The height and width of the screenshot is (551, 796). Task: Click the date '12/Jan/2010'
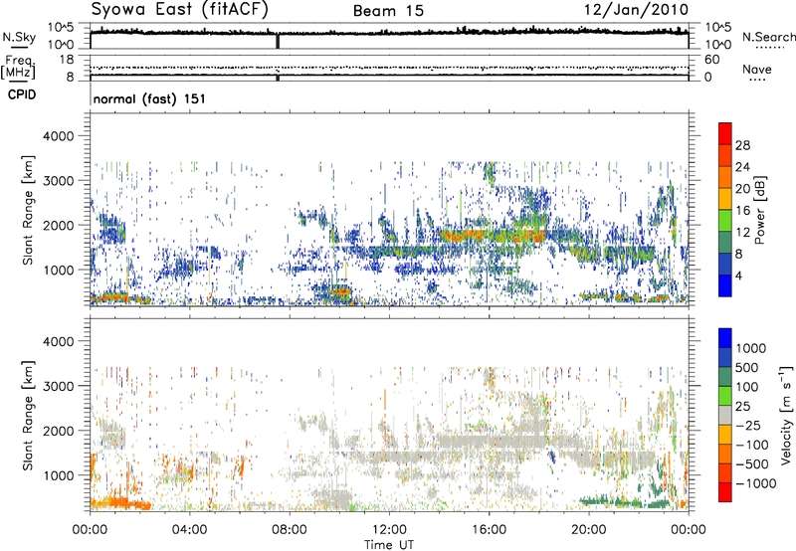(x=636, y=10)
